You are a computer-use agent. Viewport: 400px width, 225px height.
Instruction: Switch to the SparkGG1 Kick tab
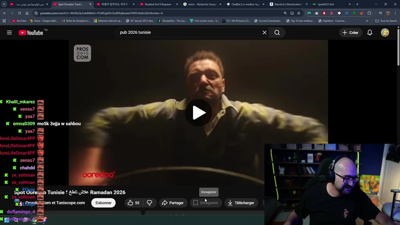pos(331,4)
